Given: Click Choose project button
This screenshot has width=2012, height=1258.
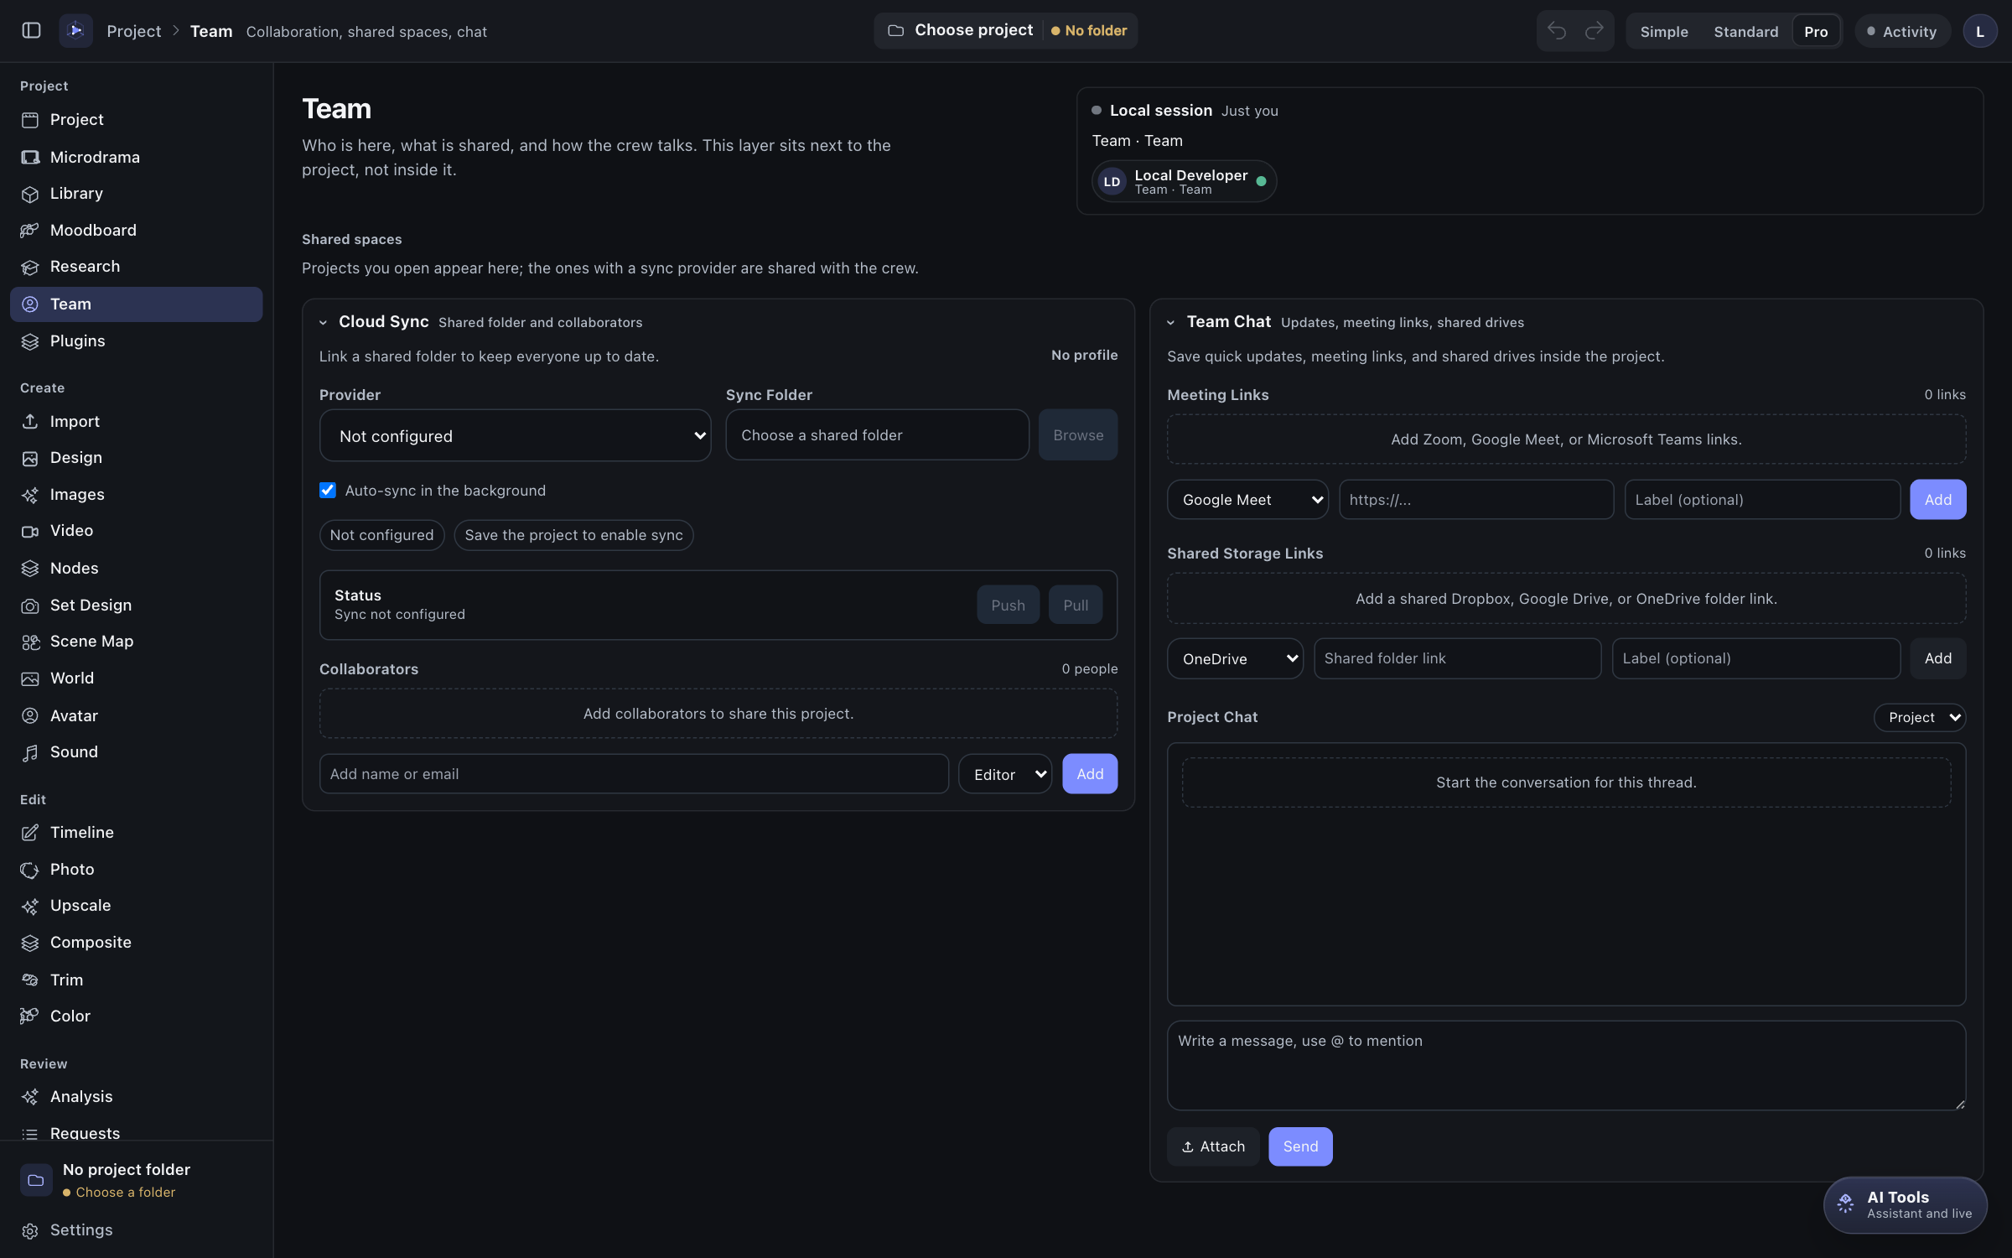Looking at the screenshot, I should (961, 30).
